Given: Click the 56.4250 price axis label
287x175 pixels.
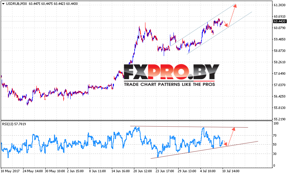Looking at the screenshot, I should point(280,96).
